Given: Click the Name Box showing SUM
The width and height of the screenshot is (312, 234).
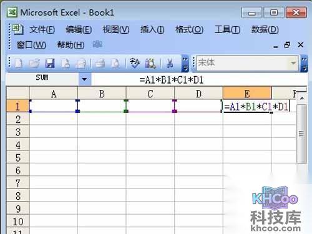Looking at the screenshot, I should 42,79.
